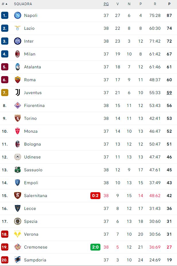Click the Napoli club crest icon

click(x=18, y=15)
